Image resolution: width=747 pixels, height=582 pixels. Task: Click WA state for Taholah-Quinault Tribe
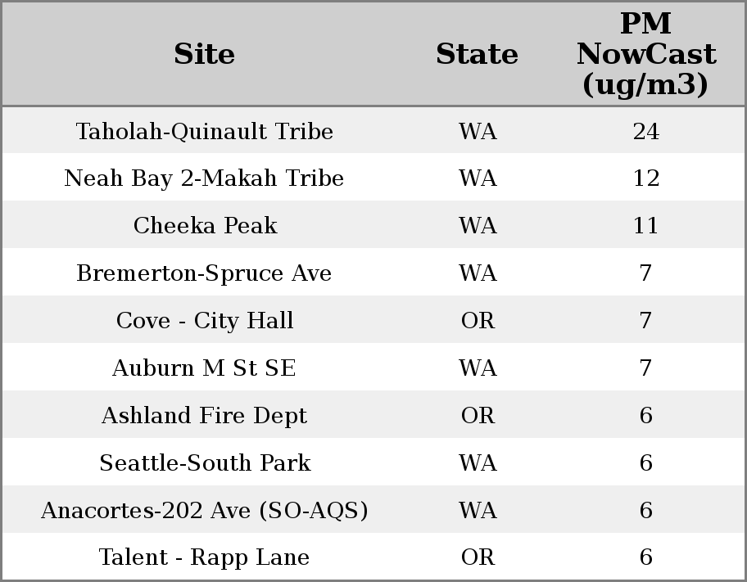point(478,131)
